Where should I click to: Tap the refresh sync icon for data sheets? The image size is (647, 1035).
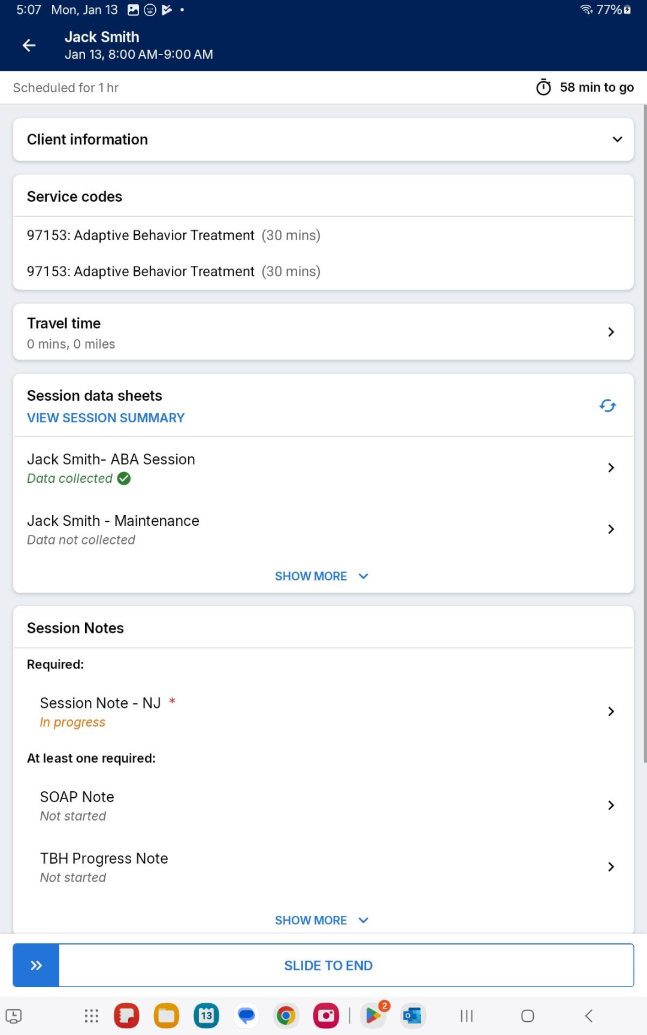(607, 406)
